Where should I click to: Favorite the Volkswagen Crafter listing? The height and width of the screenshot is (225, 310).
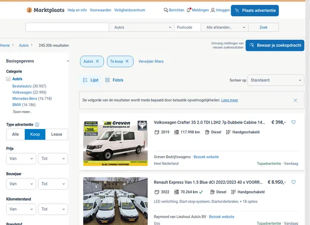(294, 122)
